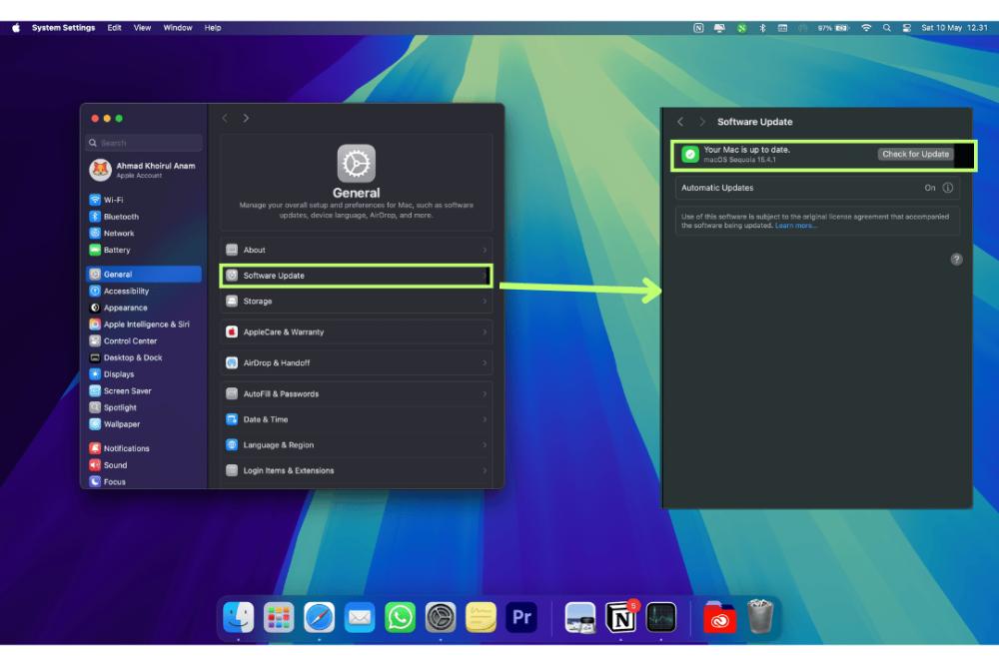The image size is (999, 666).
Task: Select Battery in the sidebar
Action: 143,250
